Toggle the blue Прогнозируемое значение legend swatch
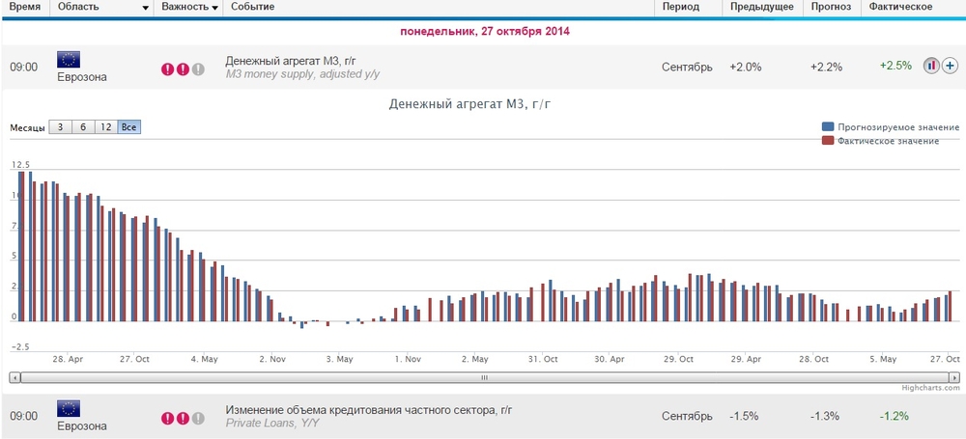Viewport: 966px width, 439px height. 828,126
